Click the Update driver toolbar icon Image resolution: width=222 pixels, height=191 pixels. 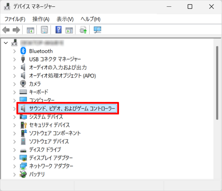[x=83, y=30]
